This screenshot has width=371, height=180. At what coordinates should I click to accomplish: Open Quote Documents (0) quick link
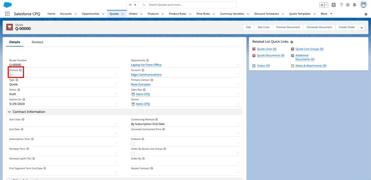click(271, 55)
